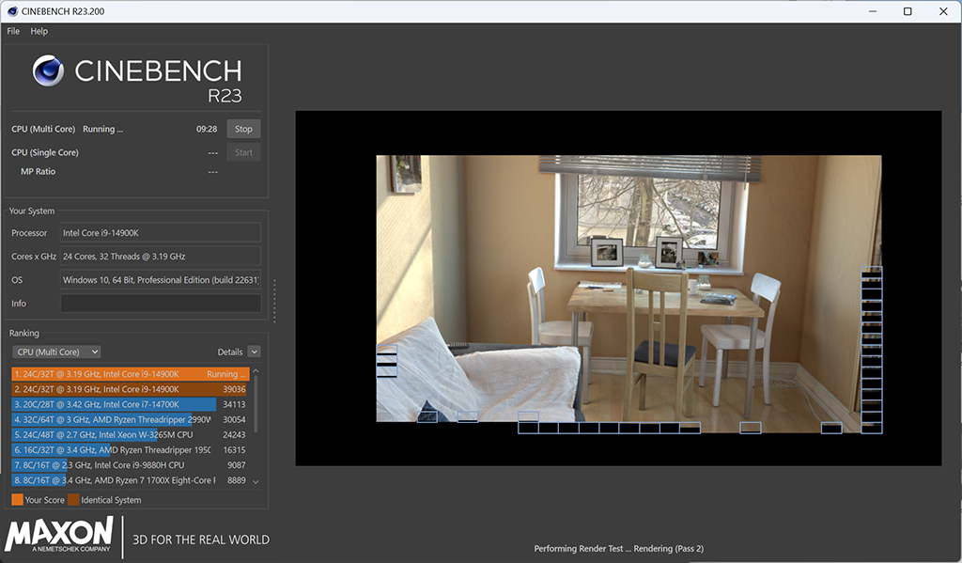Click the empty Info input field
This screenshot has width=962, height=563.
tap(161, 304)
